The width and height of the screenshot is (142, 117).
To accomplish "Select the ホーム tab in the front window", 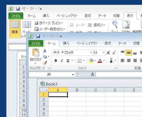I will (52, 43).
